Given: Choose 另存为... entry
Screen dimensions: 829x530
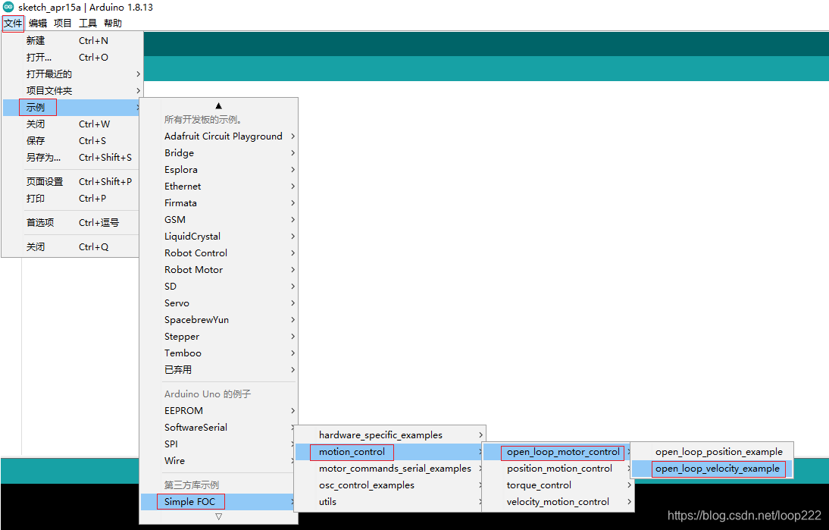Looking at the screenshot, I should (x=72, y=157).
